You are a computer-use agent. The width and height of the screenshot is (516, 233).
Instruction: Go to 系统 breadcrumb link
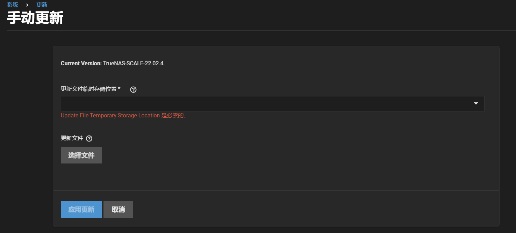pyautogui.click(x=13, y=5)
